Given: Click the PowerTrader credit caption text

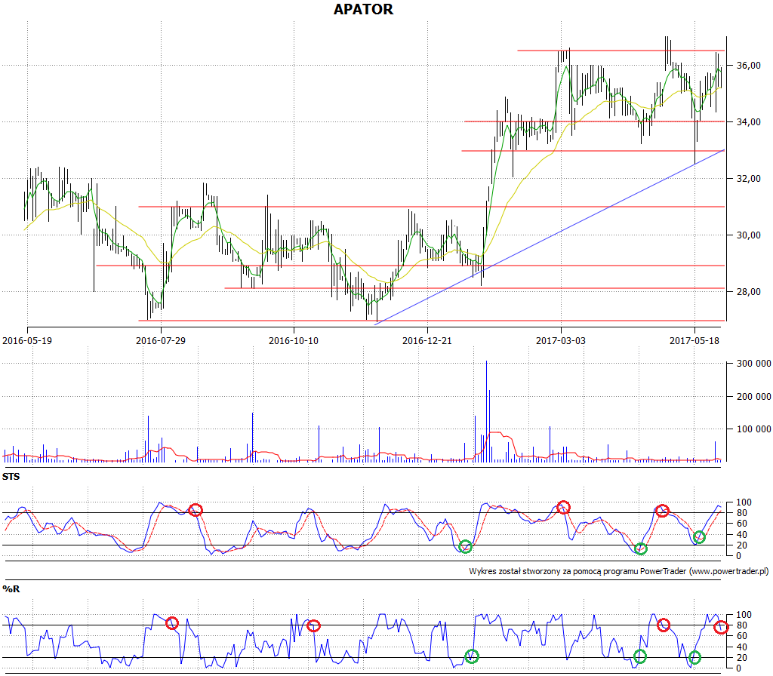Looking at the screenshot, I should tap(619, 572).
